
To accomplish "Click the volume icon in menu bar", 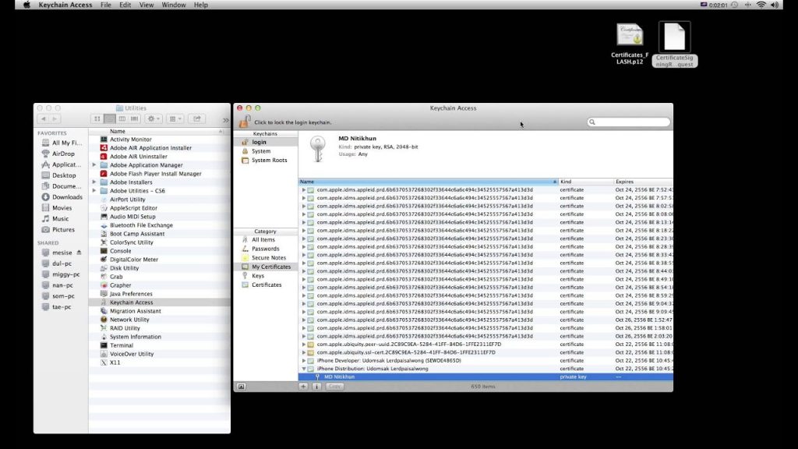I will pos(775,5).
